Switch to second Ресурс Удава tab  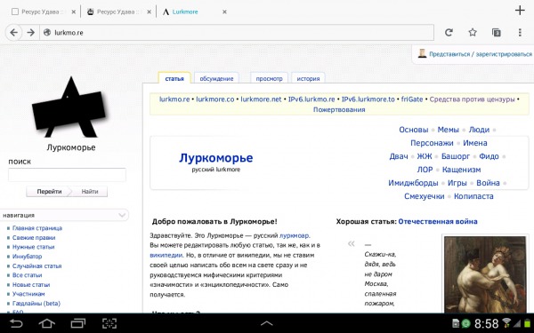[x=116, y=12]
